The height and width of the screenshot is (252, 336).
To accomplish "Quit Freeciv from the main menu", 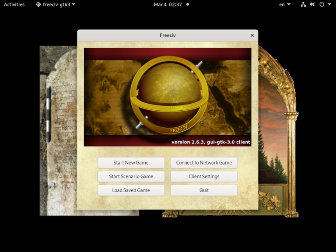I will click(x=204, y=190).
